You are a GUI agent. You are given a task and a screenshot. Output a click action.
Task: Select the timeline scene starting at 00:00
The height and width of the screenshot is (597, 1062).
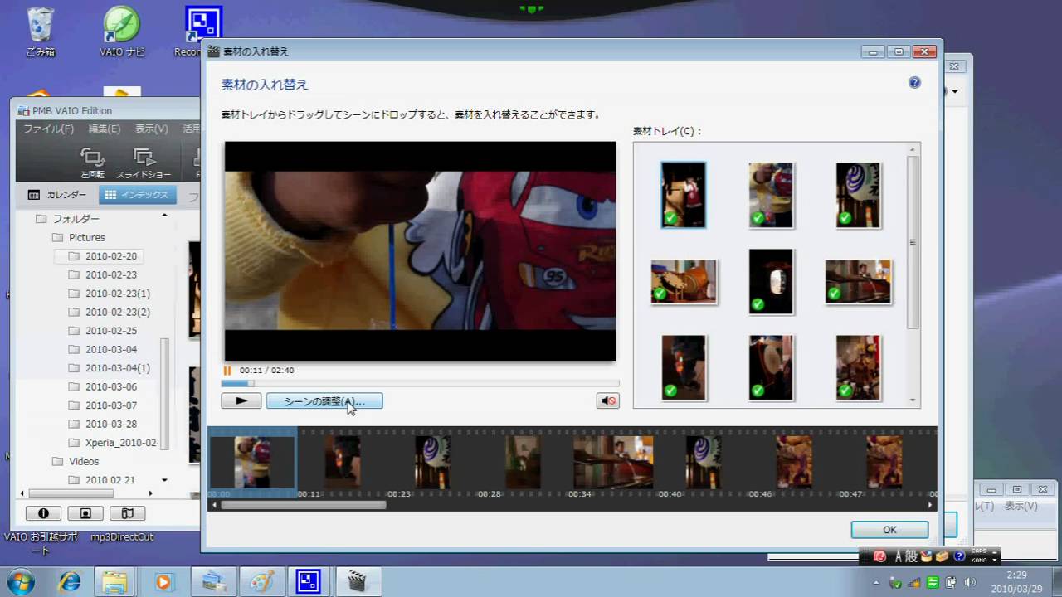(x=251, y=463)
